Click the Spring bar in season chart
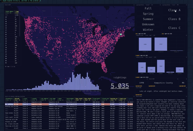 pos(152,70)
